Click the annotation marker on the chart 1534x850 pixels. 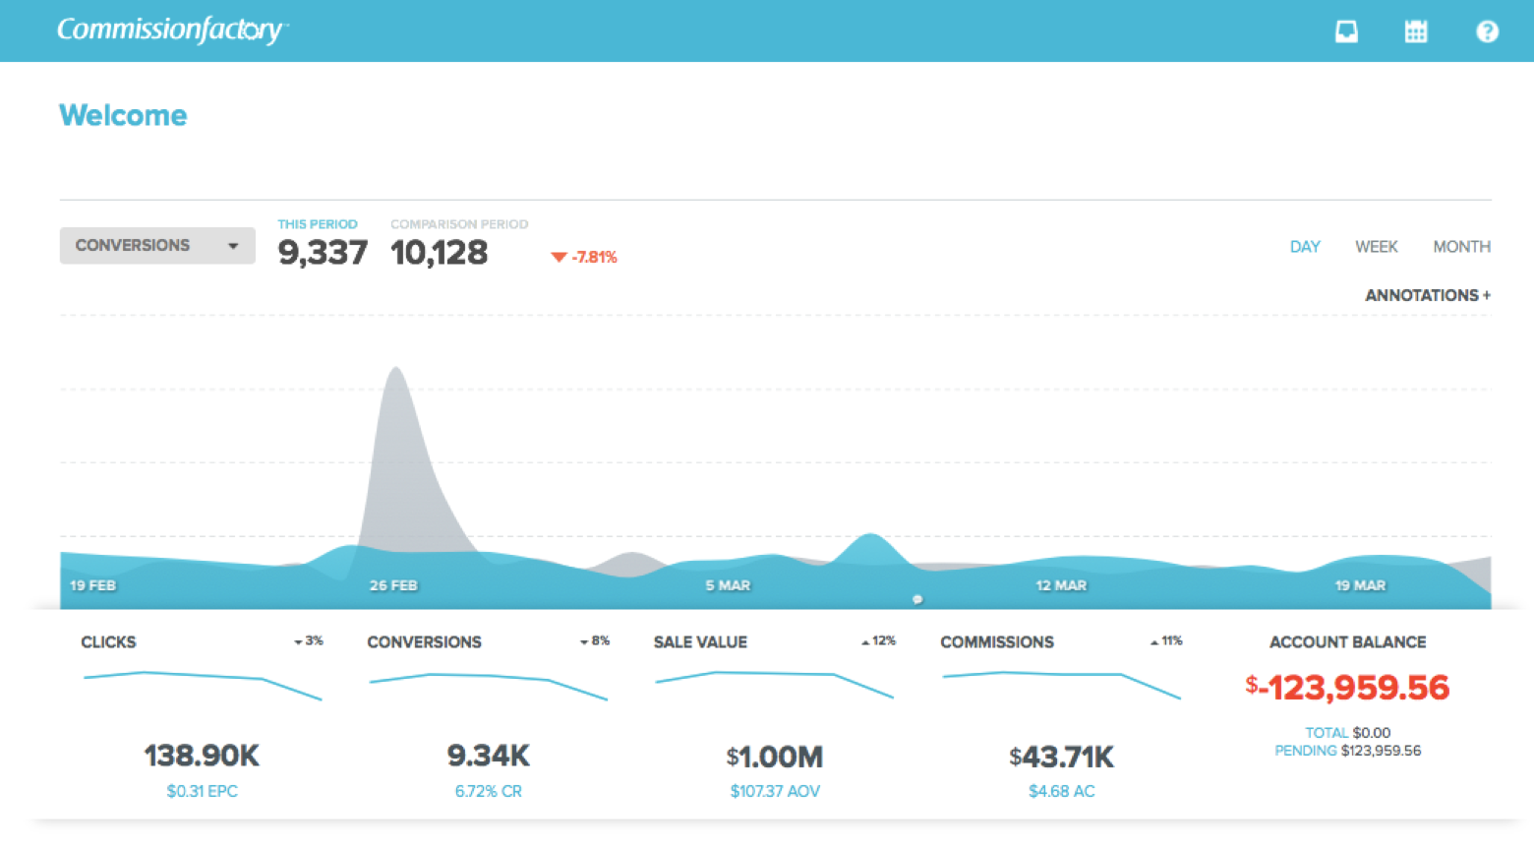tap(917, 599)
